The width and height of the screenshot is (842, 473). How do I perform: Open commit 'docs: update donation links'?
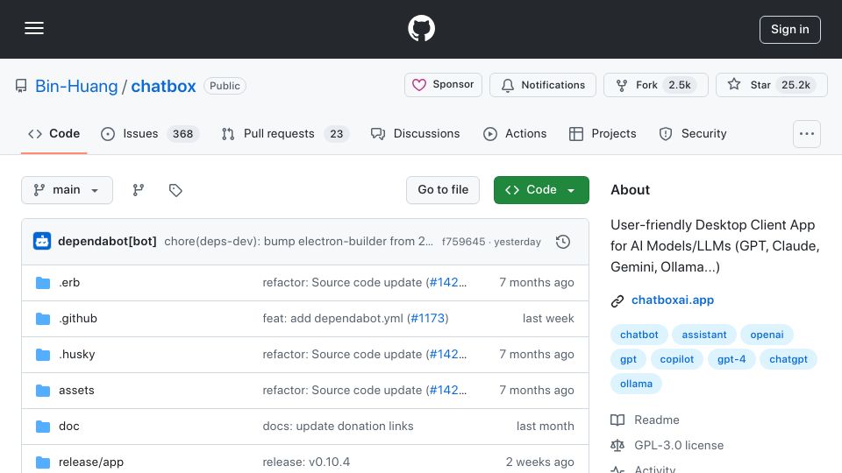pos(338,427)
